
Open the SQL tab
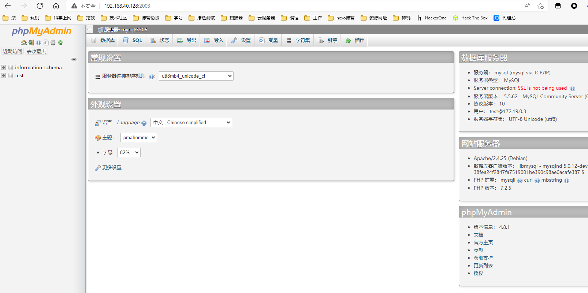133,40
